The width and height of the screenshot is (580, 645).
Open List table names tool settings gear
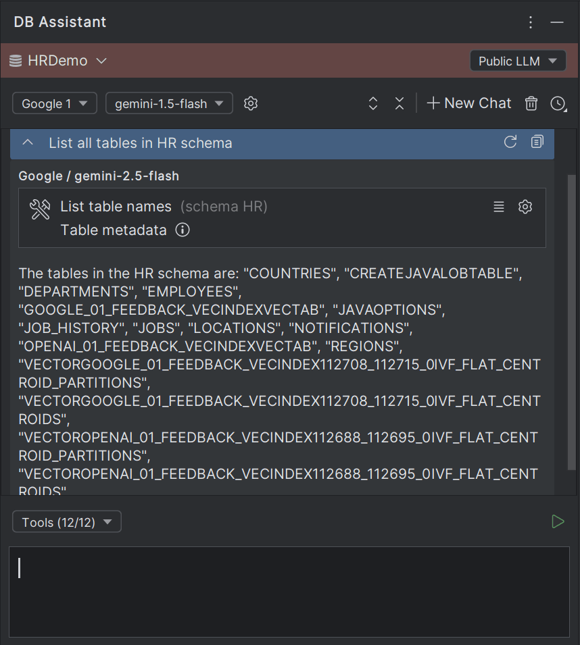[x=525, y=207]
